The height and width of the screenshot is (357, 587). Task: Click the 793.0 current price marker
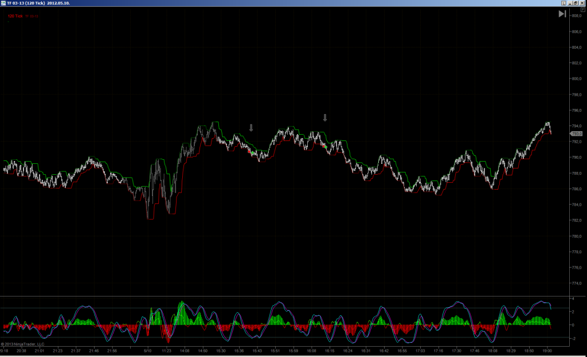[x=576, y=134]
